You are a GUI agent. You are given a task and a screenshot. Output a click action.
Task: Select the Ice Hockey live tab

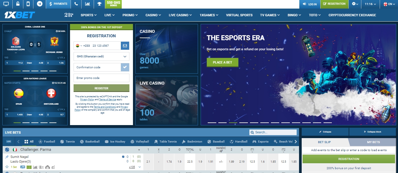click(115, 142)
